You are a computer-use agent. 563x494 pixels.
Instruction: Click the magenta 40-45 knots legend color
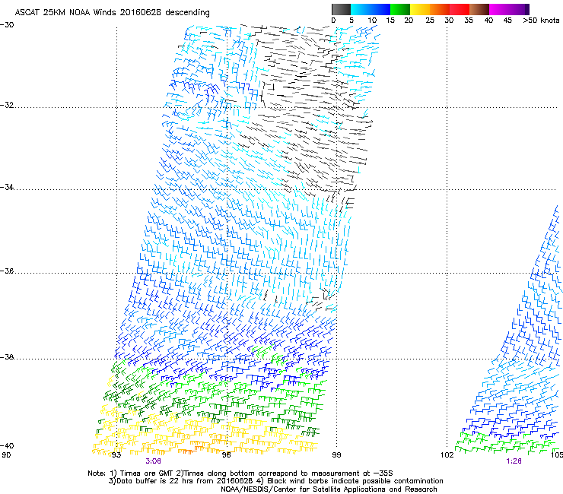coord(499,9)
